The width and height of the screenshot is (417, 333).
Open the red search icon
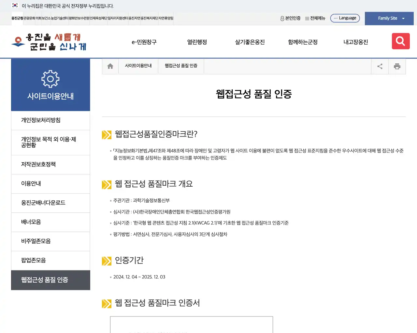[400, 41]
